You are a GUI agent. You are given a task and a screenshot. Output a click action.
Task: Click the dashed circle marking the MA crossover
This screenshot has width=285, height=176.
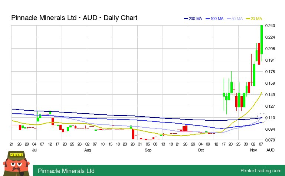point(262,118)
